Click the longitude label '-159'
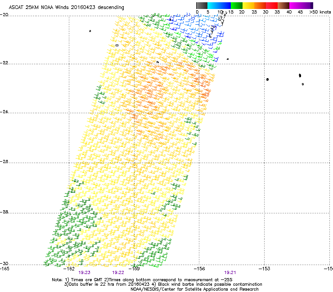 tap(135, 269)
